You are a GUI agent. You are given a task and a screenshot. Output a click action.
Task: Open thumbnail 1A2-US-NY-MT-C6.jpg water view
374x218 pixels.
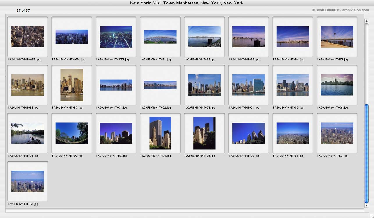(337, 85)
